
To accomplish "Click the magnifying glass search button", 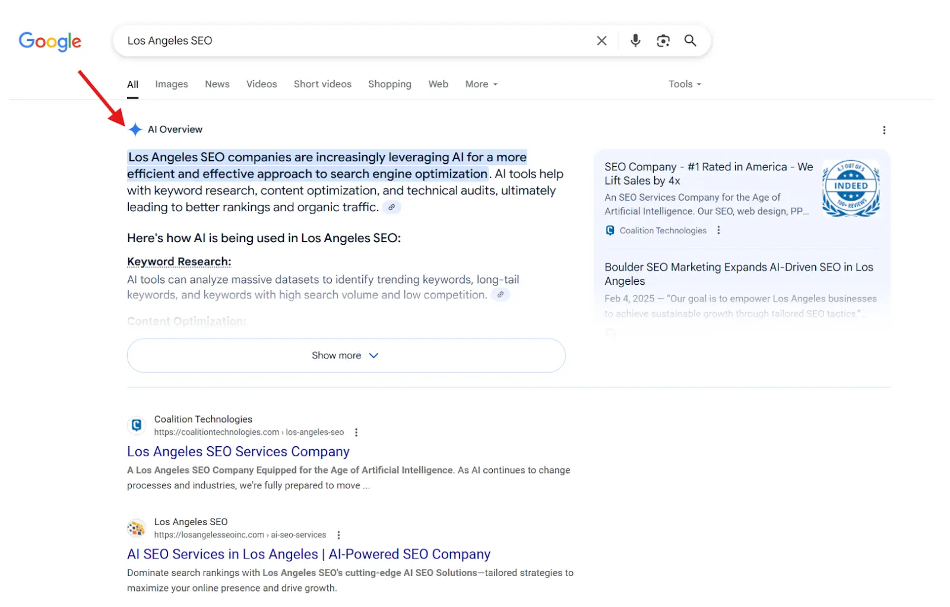I will pos(690,40).
